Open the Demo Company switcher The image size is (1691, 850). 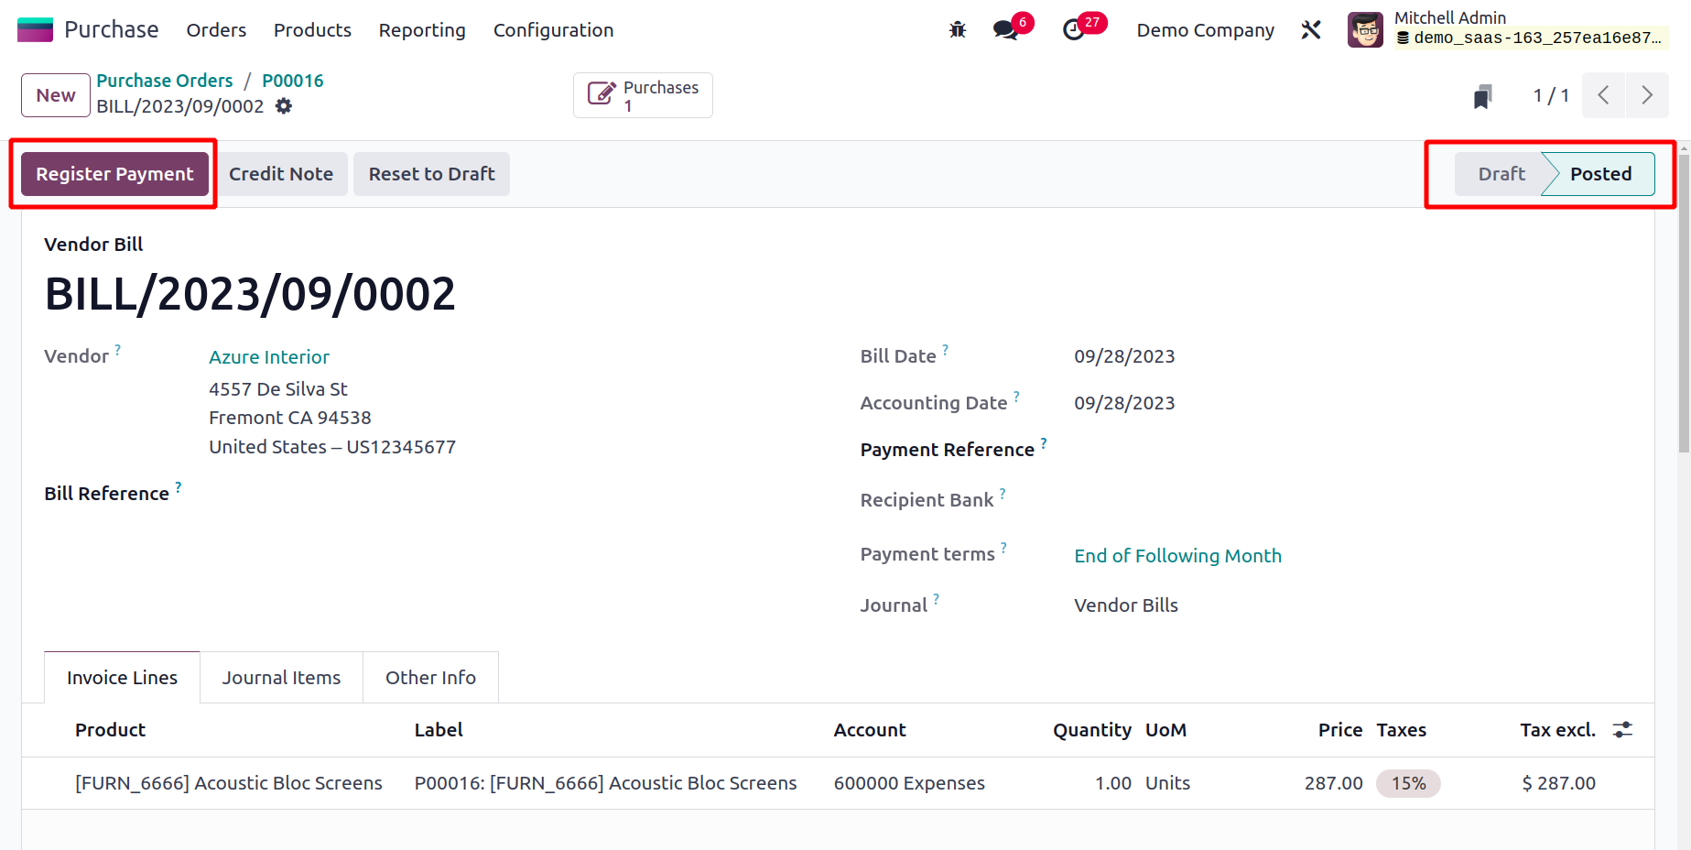[1205, 30]
